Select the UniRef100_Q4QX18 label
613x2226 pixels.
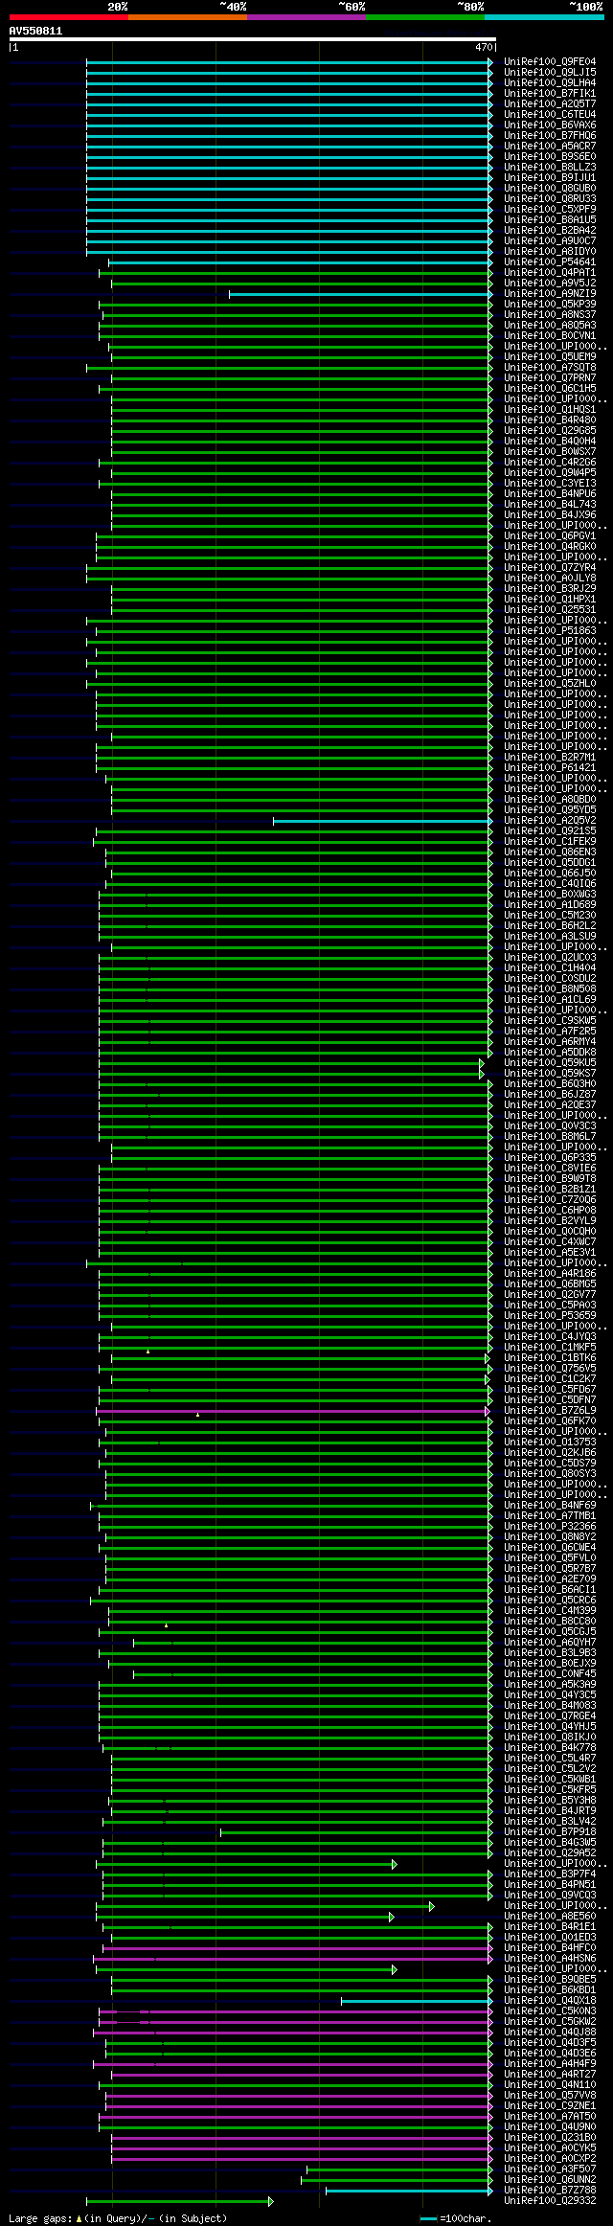pos(550,2001)
